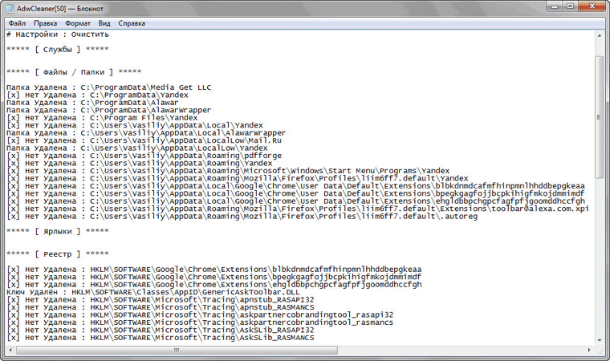Viewport: 610px width, 361px height.
Task: Click the '[ Реестр ]' section header
Action: [58, 254]
